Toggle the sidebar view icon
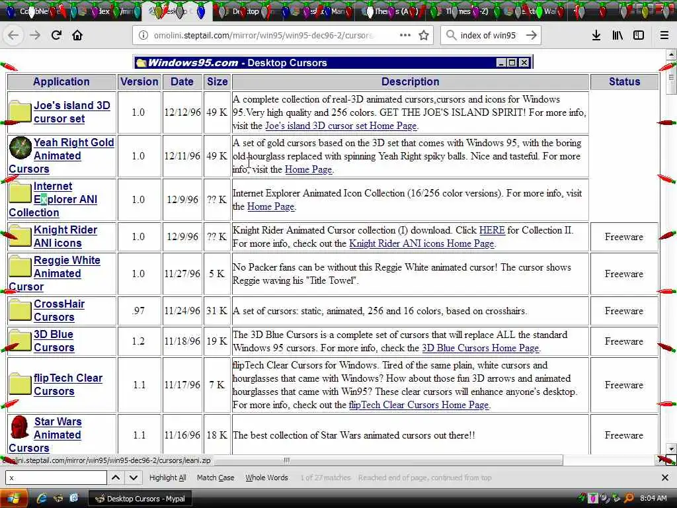Viewport: 677px width, 508px height. [x=639, y=35]
